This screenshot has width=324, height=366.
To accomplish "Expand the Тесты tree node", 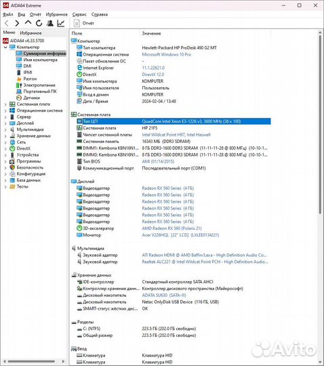I will click(x=5, y=187).
